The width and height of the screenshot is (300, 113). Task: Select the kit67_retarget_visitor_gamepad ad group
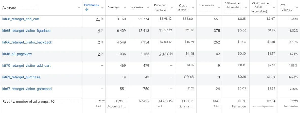click(x=27, y=89)
